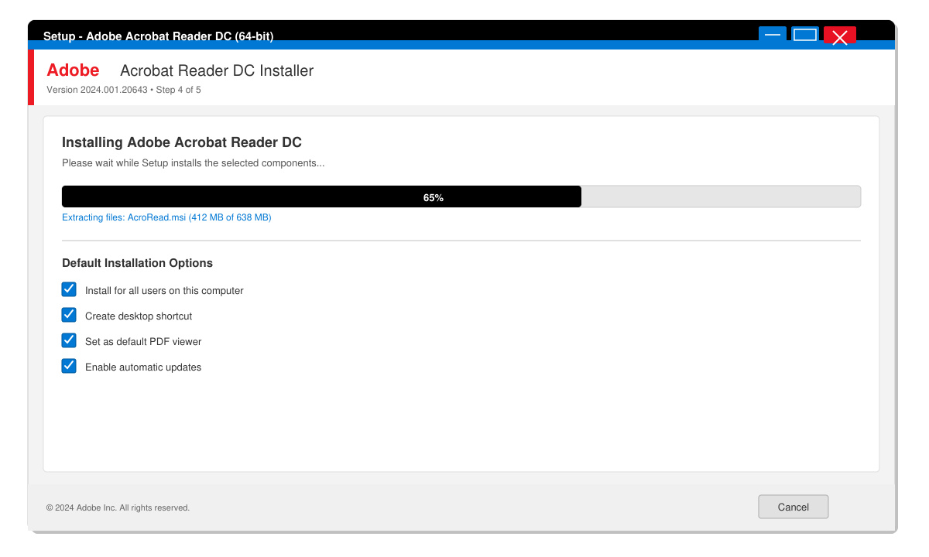929x557 pixels.
Task: Click 'Default Installation Options' heading
Action: [x=137, y=263]
